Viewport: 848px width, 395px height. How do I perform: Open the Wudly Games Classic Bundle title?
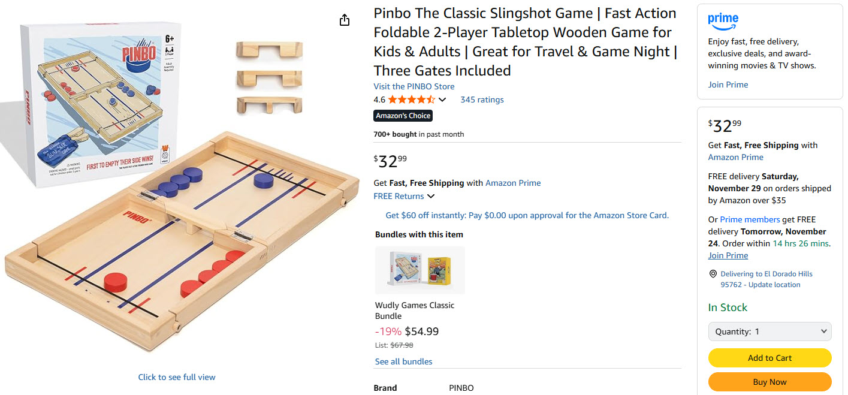point(415,310)
